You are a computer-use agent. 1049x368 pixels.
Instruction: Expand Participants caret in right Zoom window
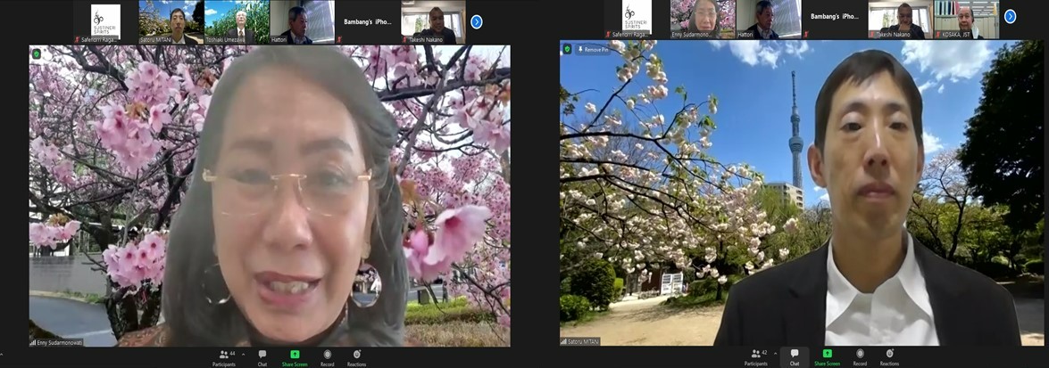[776, 355]
